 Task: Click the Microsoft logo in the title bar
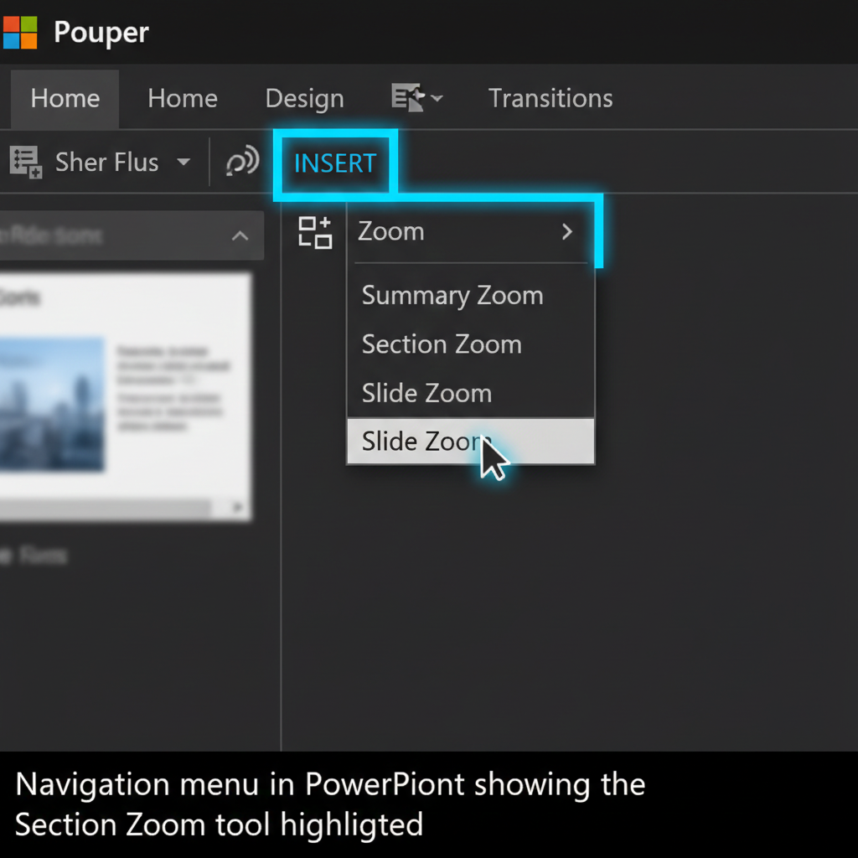[20, 32]
